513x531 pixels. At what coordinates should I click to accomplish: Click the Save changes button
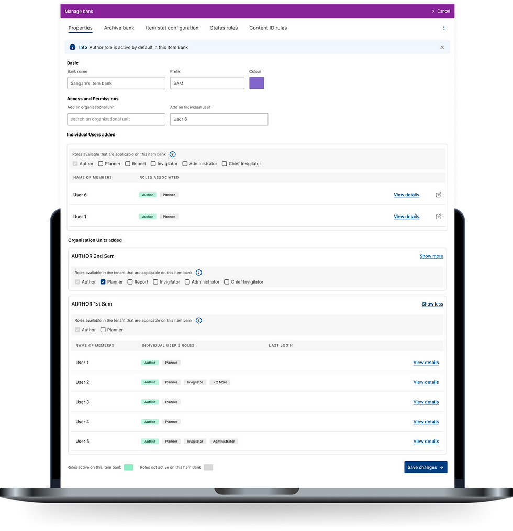(x=426, y=467)
